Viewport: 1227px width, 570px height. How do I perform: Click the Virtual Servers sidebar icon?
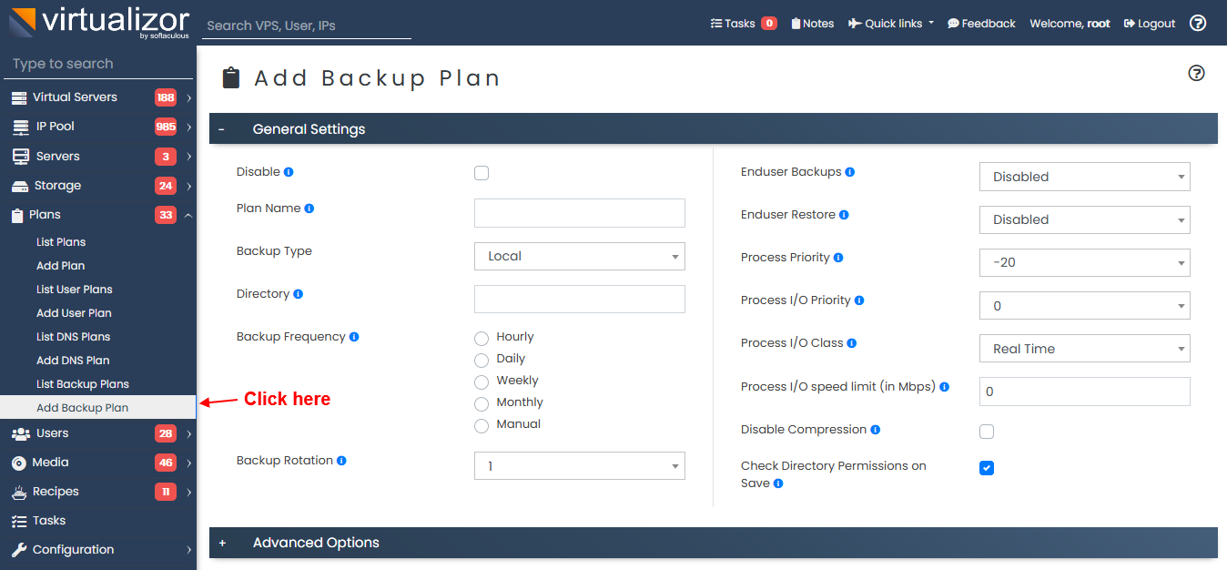[20, 97]
